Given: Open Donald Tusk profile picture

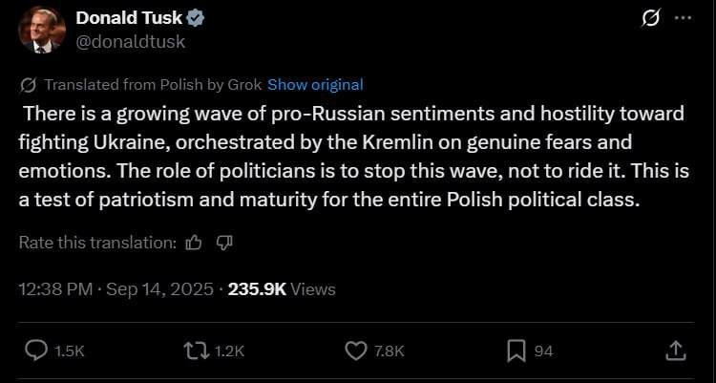Looking at the screenshot, I should click(42, 30).
